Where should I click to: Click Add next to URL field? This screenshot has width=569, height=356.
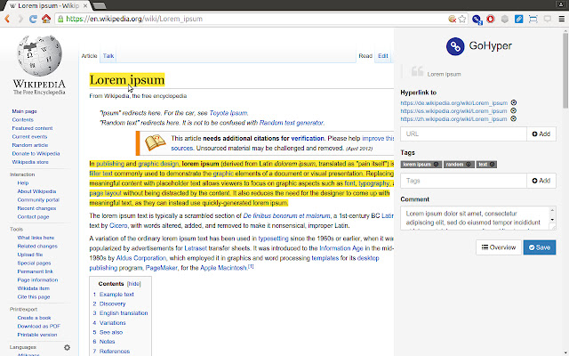tap(541, 134)
